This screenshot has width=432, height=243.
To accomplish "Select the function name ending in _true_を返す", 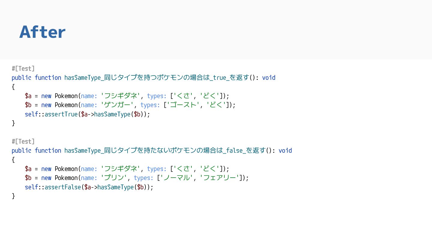I will click(157, 77).
